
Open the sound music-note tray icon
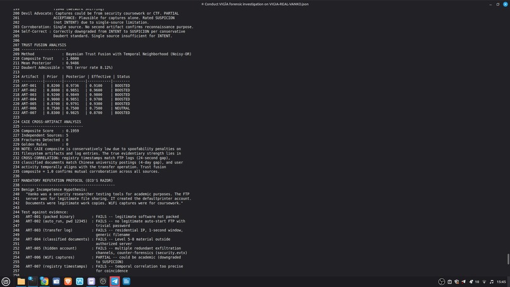point(492,282)
